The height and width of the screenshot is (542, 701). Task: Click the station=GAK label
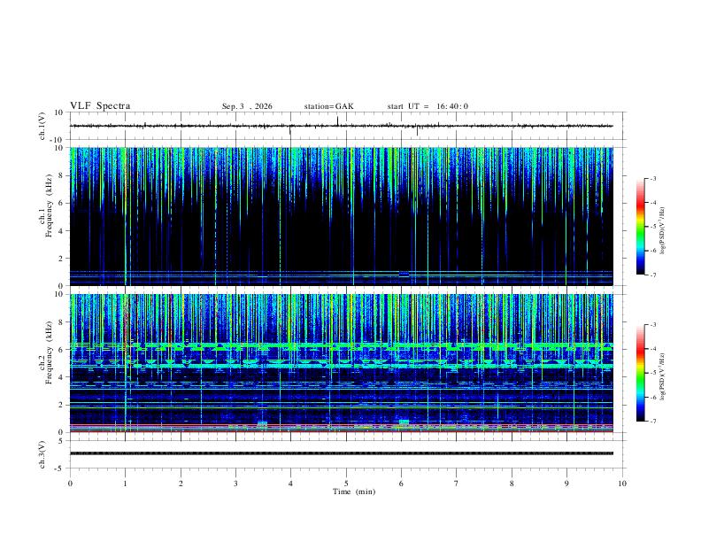328,106
